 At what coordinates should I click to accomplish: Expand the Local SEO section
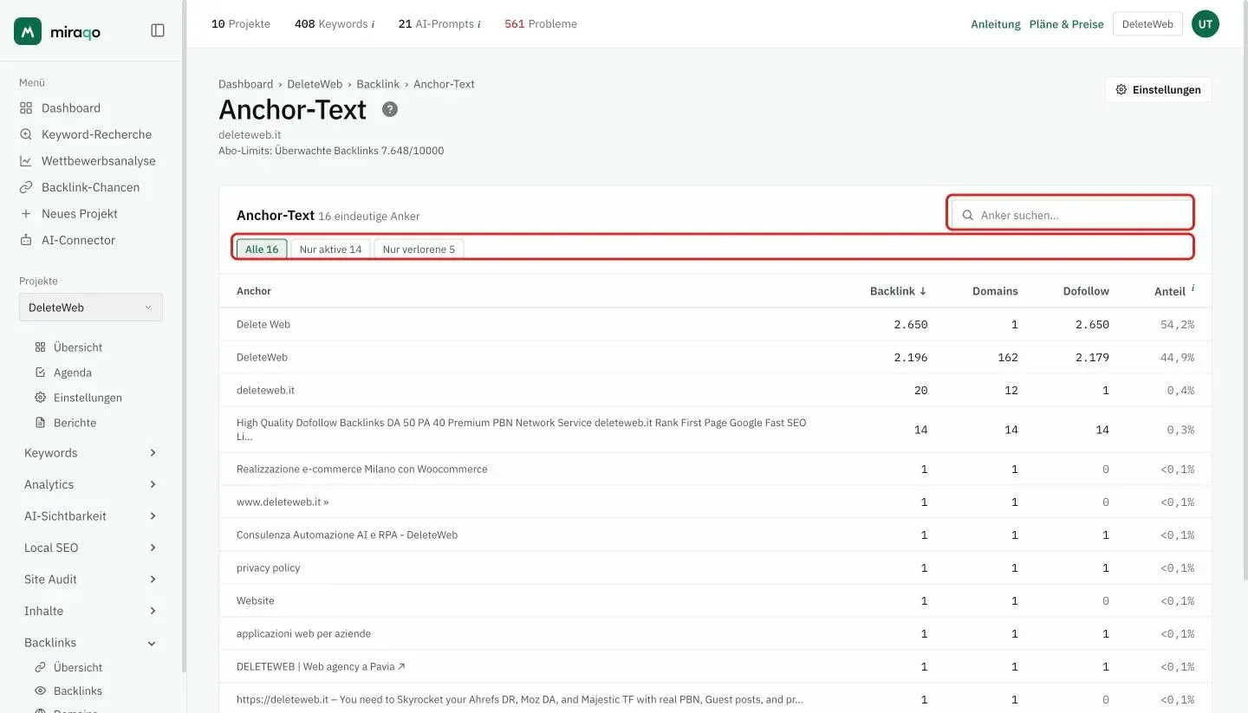tap(91, 548)
